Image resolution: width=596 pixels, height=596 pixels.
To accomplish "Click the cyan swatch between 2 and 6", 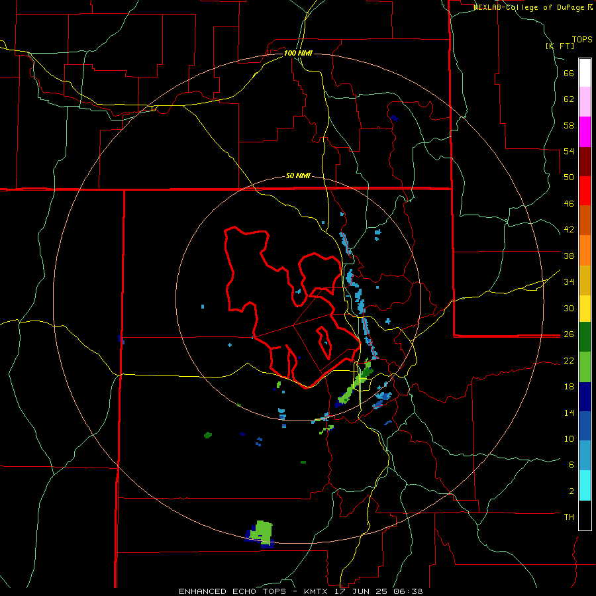I will tap(585, 485).
